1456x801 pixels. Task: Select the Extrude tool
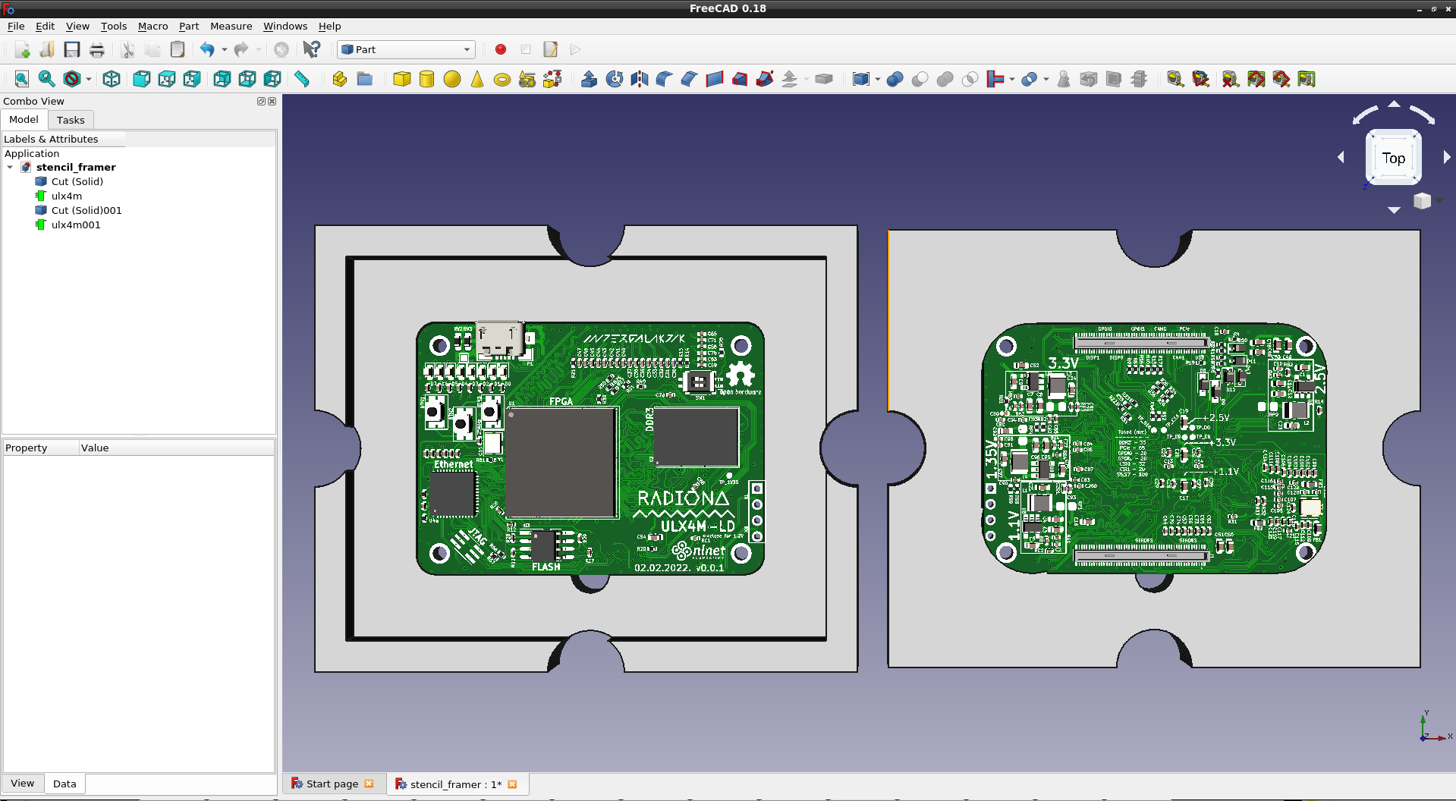[x=589, y=79]
